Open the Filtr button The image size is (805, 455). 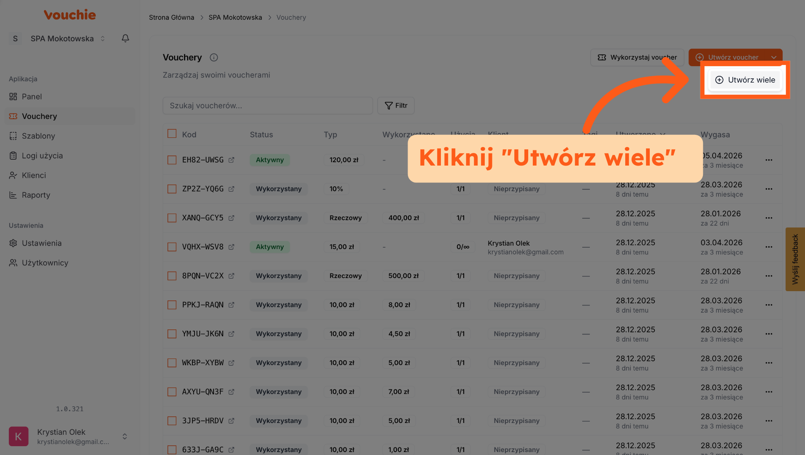pyautogui.click(x=396, y=106)
